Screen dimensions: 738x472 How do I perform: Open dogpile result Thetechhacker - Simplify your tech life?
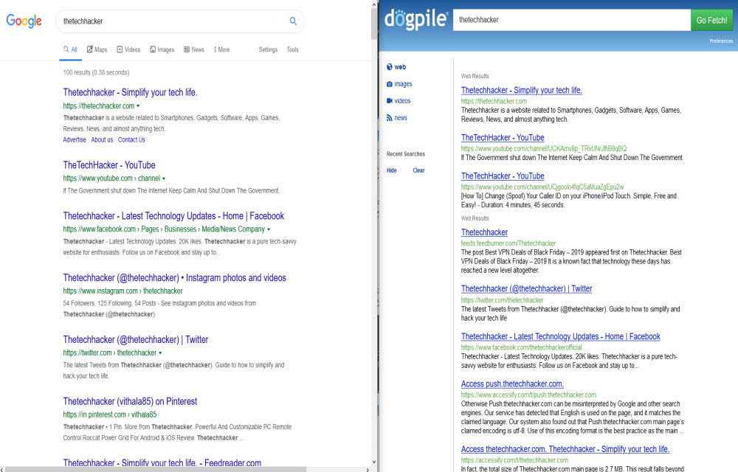point(522,90)
